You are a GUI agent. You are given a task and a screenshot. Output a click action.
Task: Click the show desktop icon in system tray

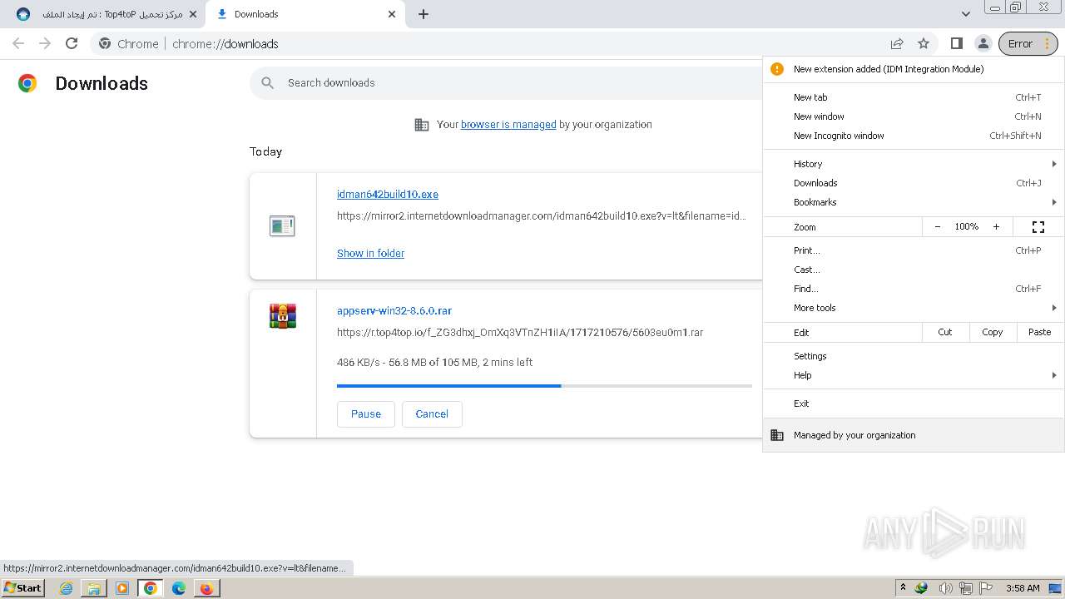point(1055,588)
